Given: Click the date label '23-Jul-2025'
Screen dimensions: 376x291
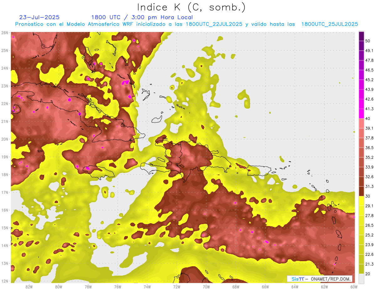Looking at the screenshot, I should [39, 17].
